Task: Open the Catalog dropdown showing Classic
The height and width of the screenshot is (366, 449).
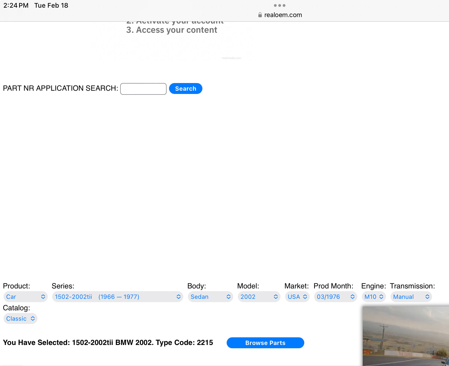Action: 20,318
